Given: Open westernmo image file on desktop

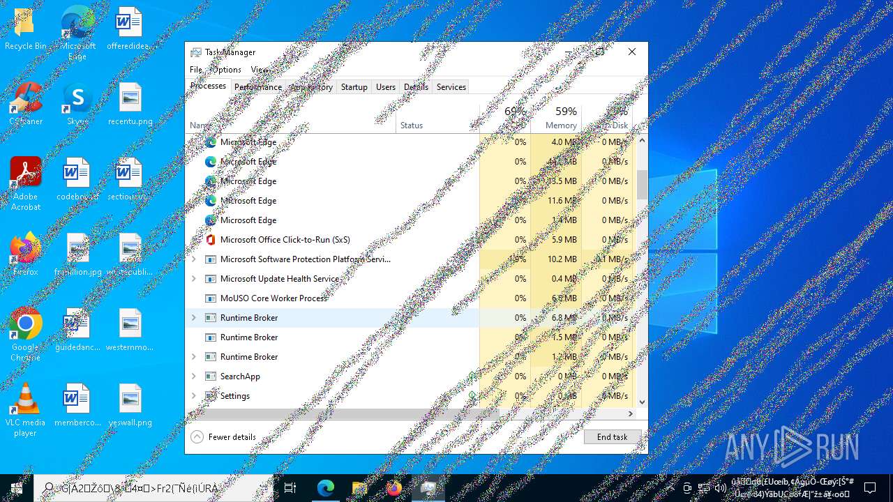Looking at the screenshot, I should [x=130, y=330].
